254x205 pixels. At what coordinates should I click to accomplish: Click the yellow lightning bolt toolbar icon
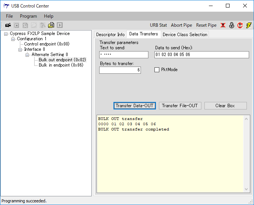click(249, 25)
